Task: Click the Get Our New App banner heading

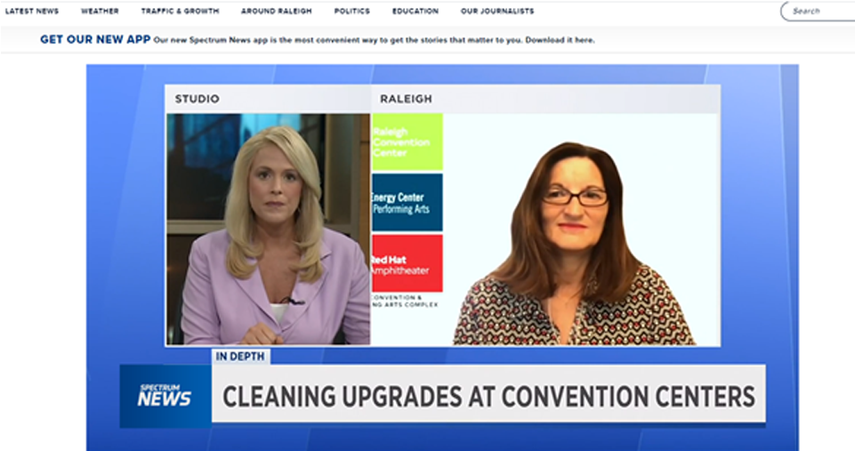Action: (95, 39)
